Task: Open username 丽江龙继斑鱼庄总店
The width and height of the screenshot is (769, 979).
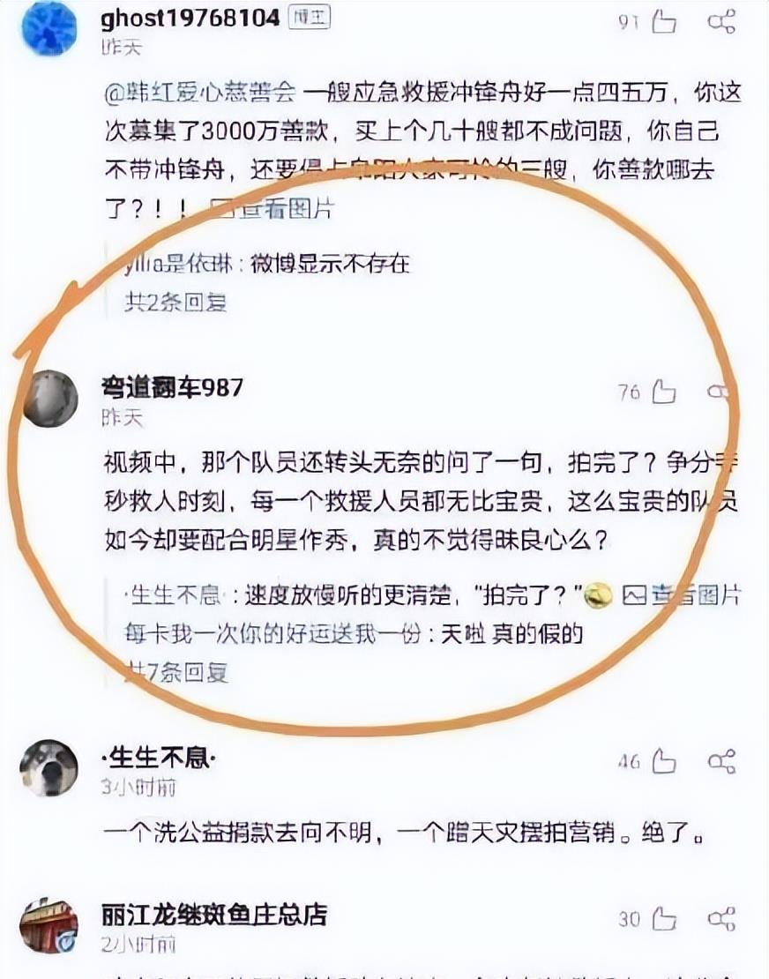Action: pyautogui.click(x=214, y=915)
